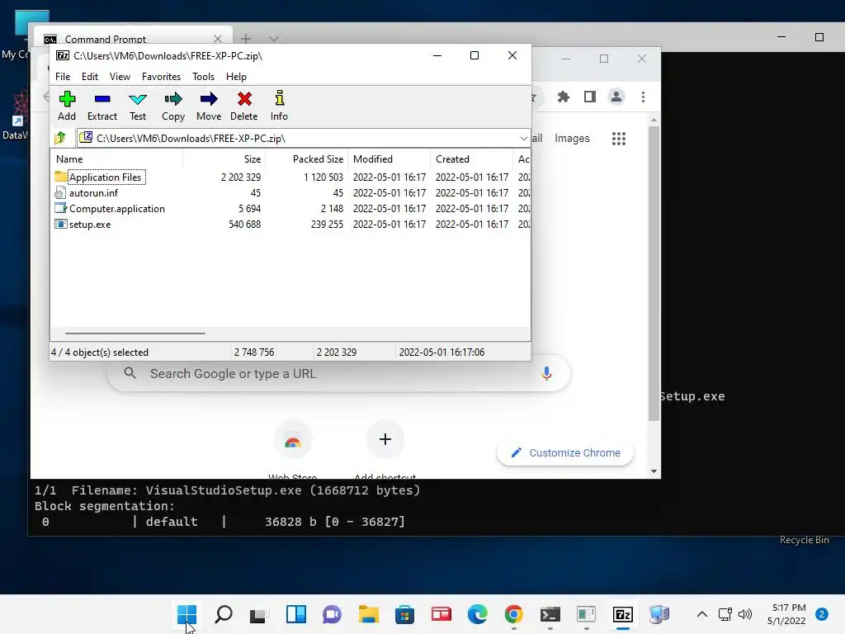The width and height of the screenshot is (845, 634).
Task: Open a new tab in Command Prompt window
Action: click(x=246, y=39)
